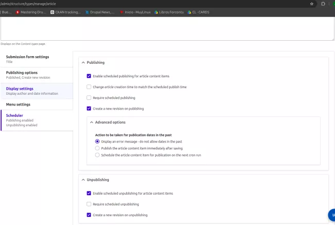Select Schedule for publication on next cron run
This screenshot has height=225, width=335.
(97, 155)
